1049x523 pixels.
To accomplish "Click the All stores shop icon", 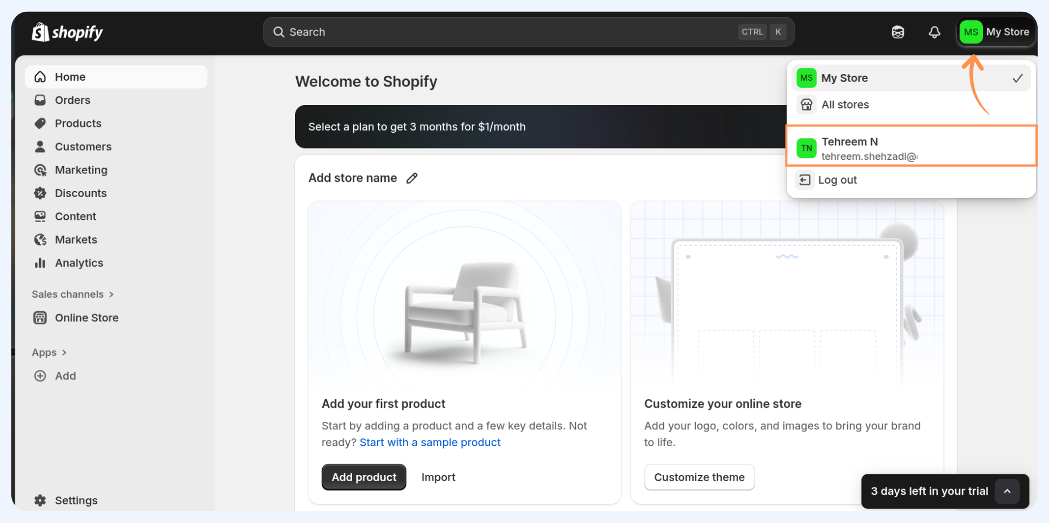I will pyautogui.click(x=807, y=104).
